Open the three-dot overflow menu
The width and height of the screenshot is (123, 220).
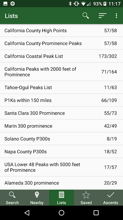tap(116, 16)
